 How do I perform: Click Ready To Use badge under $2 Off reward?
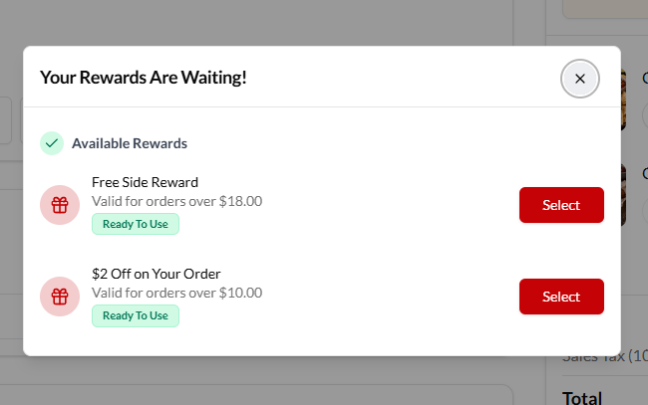coord(136,315)
